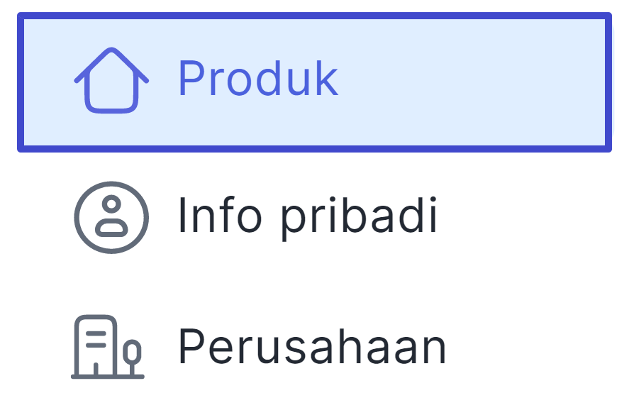Screen dimensions: 629x415
Task: Select the Info pribadi profile icon
Action: (111, 218)
